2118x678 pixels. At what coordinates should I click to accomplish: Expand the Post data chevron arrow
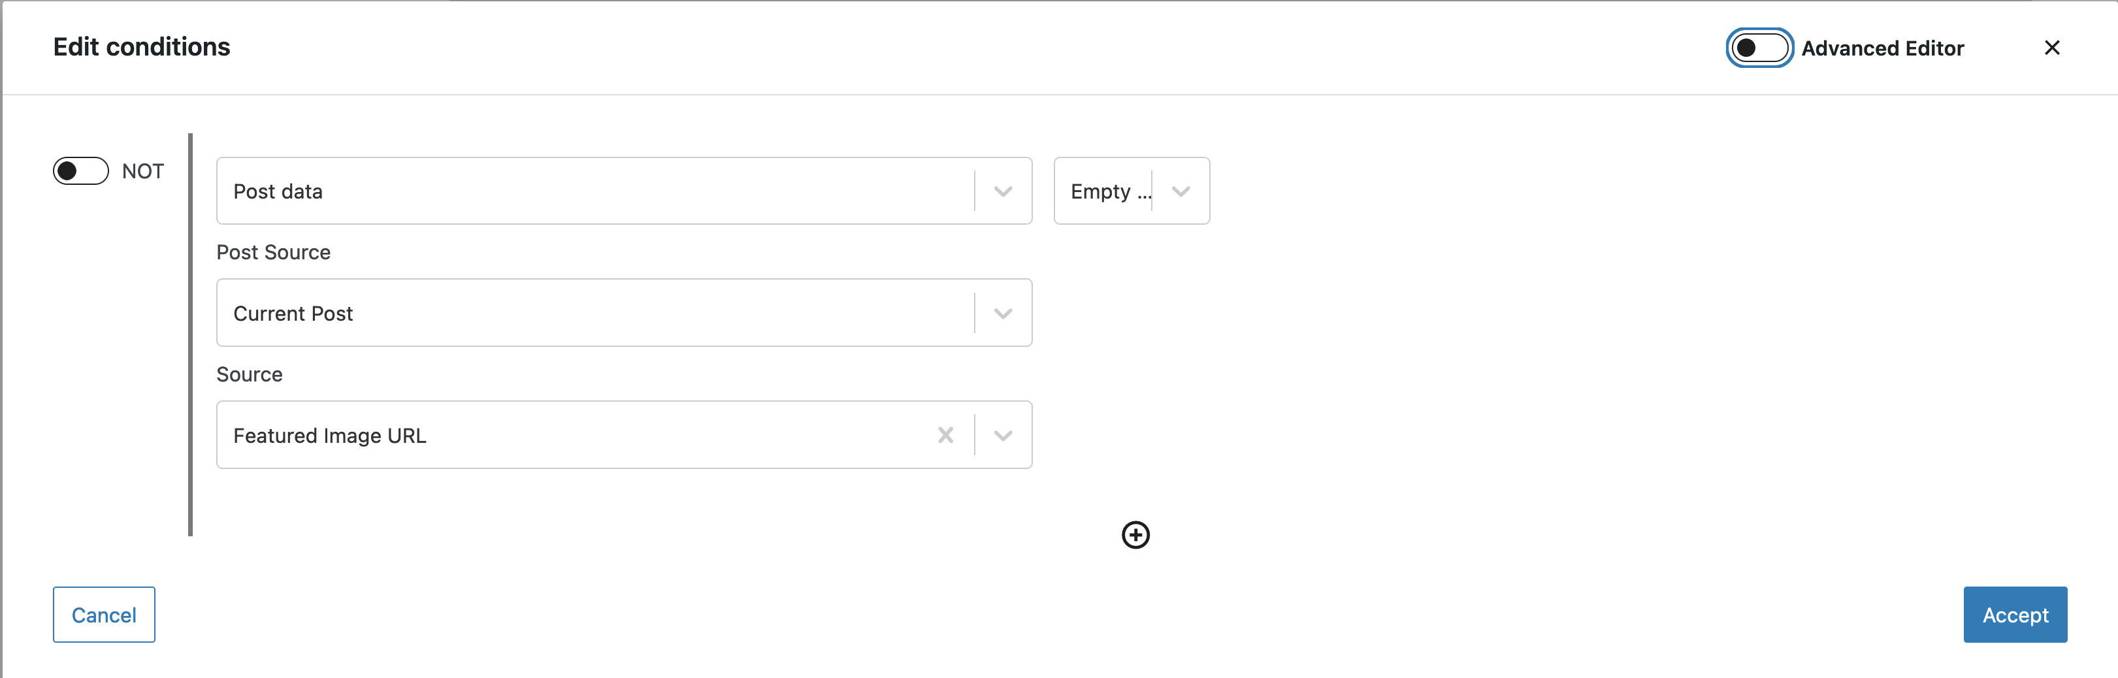[1002, 191]
